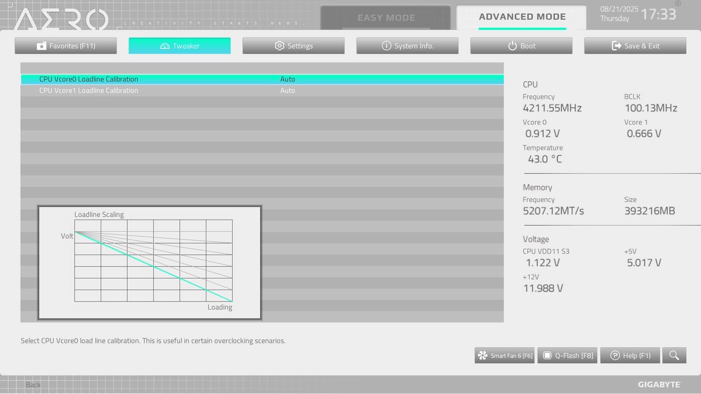The width and height of the screenshot is (701, 394).
Task: Click the Boot power symbol icon
Action: 513,46
